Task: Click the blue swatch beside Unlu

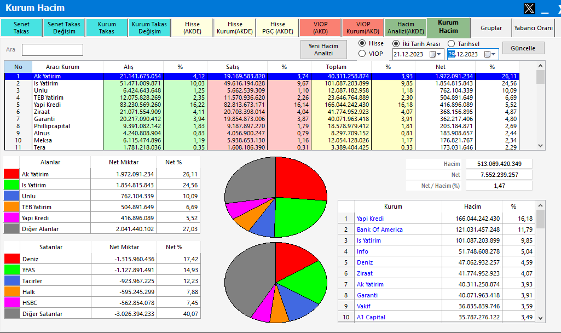Action: (x=11, y=196)
